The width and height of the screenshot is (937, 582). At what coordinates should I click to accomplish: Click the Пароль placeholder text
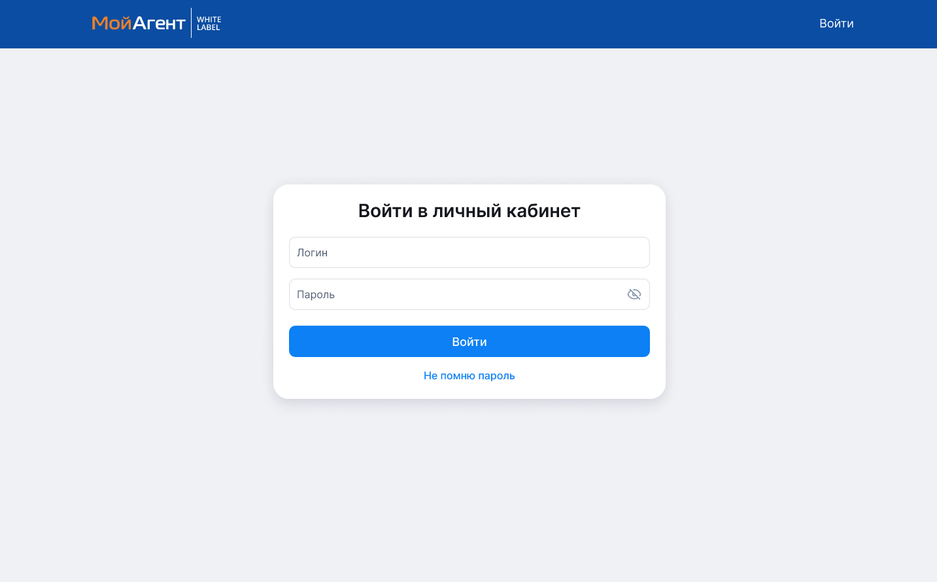click(316, 294)
